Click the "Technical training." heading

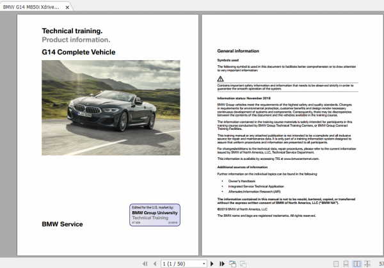(72, 31)
